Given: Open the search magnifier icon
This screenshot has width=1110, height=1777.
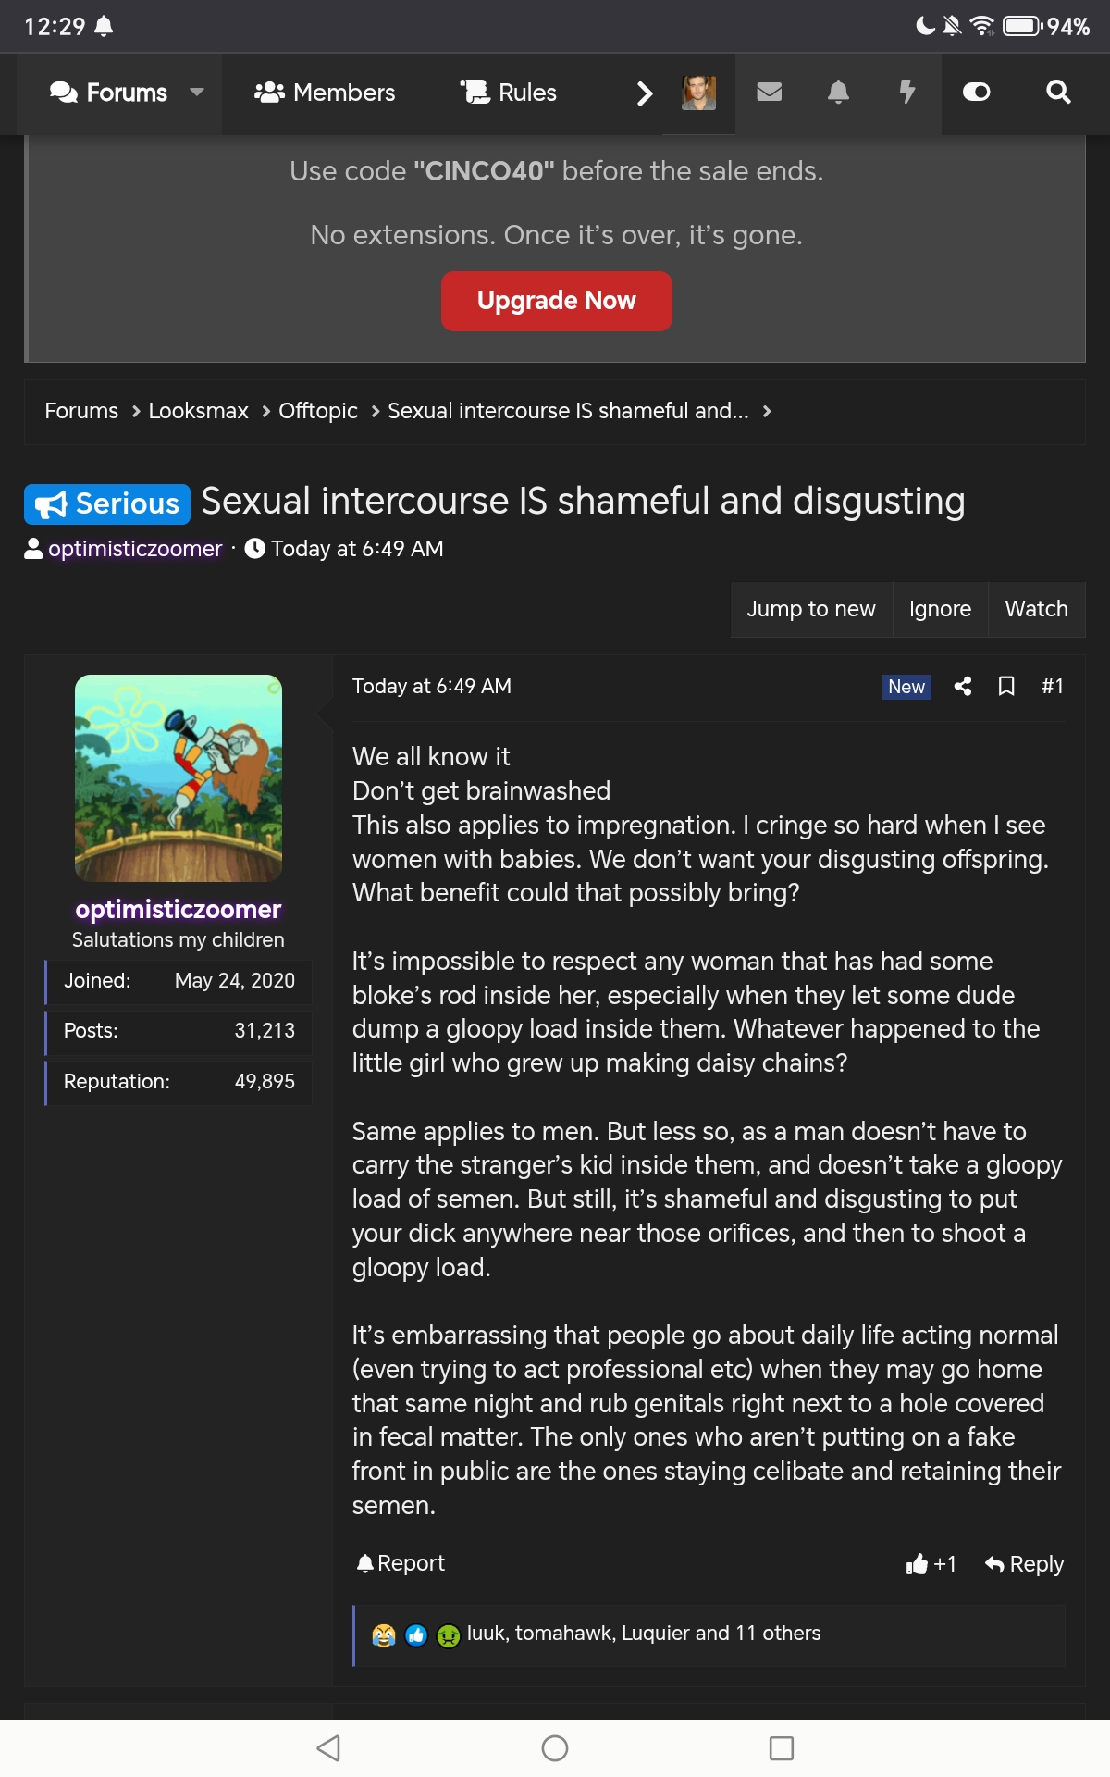Looking at the screenshot, I should click(x=1058, y=92).
